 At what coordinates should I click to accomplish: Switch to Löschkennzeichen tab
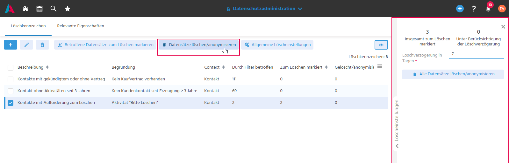pyautogui.click(x=28, y=26)
